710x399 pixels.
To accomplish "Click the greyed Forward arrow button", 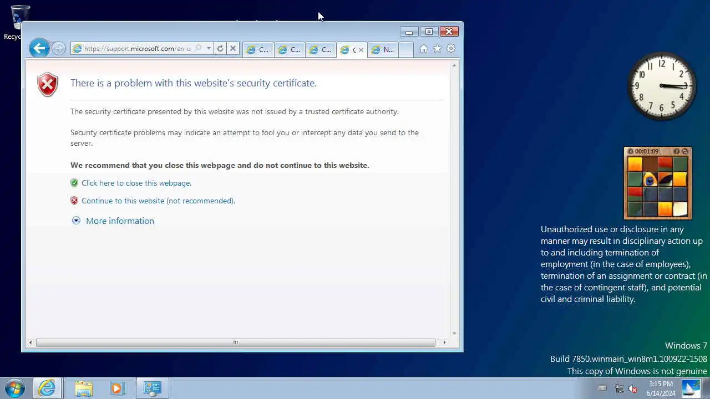I will pyautogui.click(x=59, y=48).
